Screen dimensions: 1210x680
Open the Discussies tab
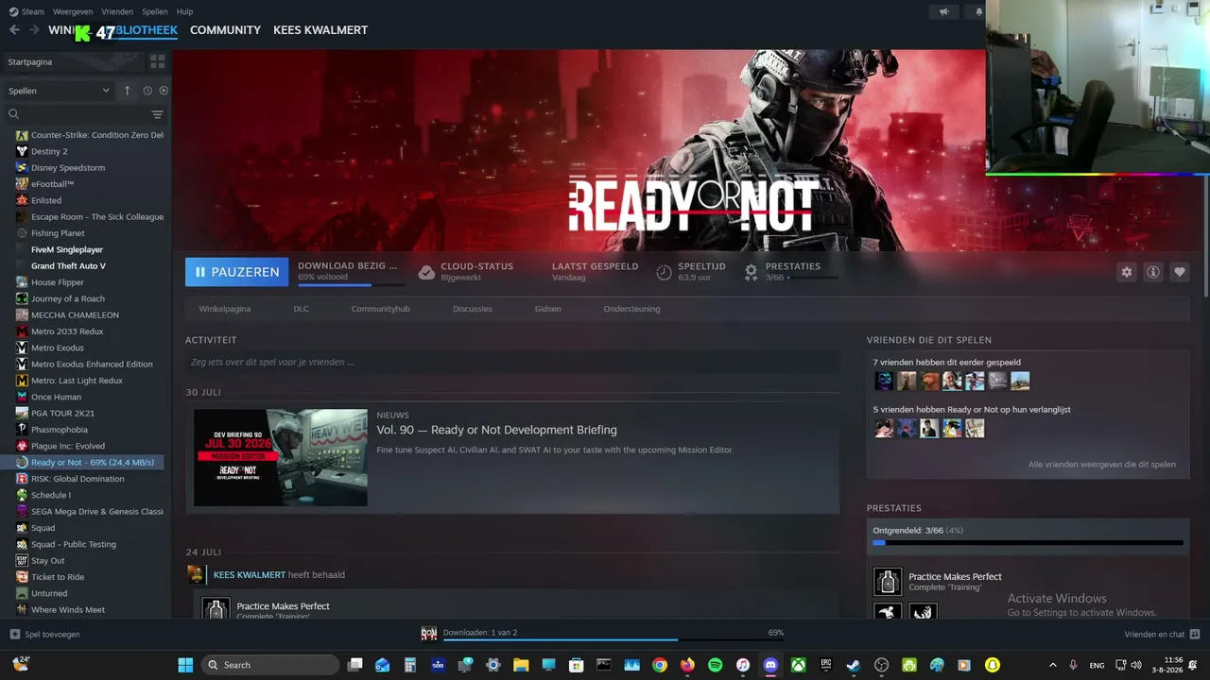[473, 309]
